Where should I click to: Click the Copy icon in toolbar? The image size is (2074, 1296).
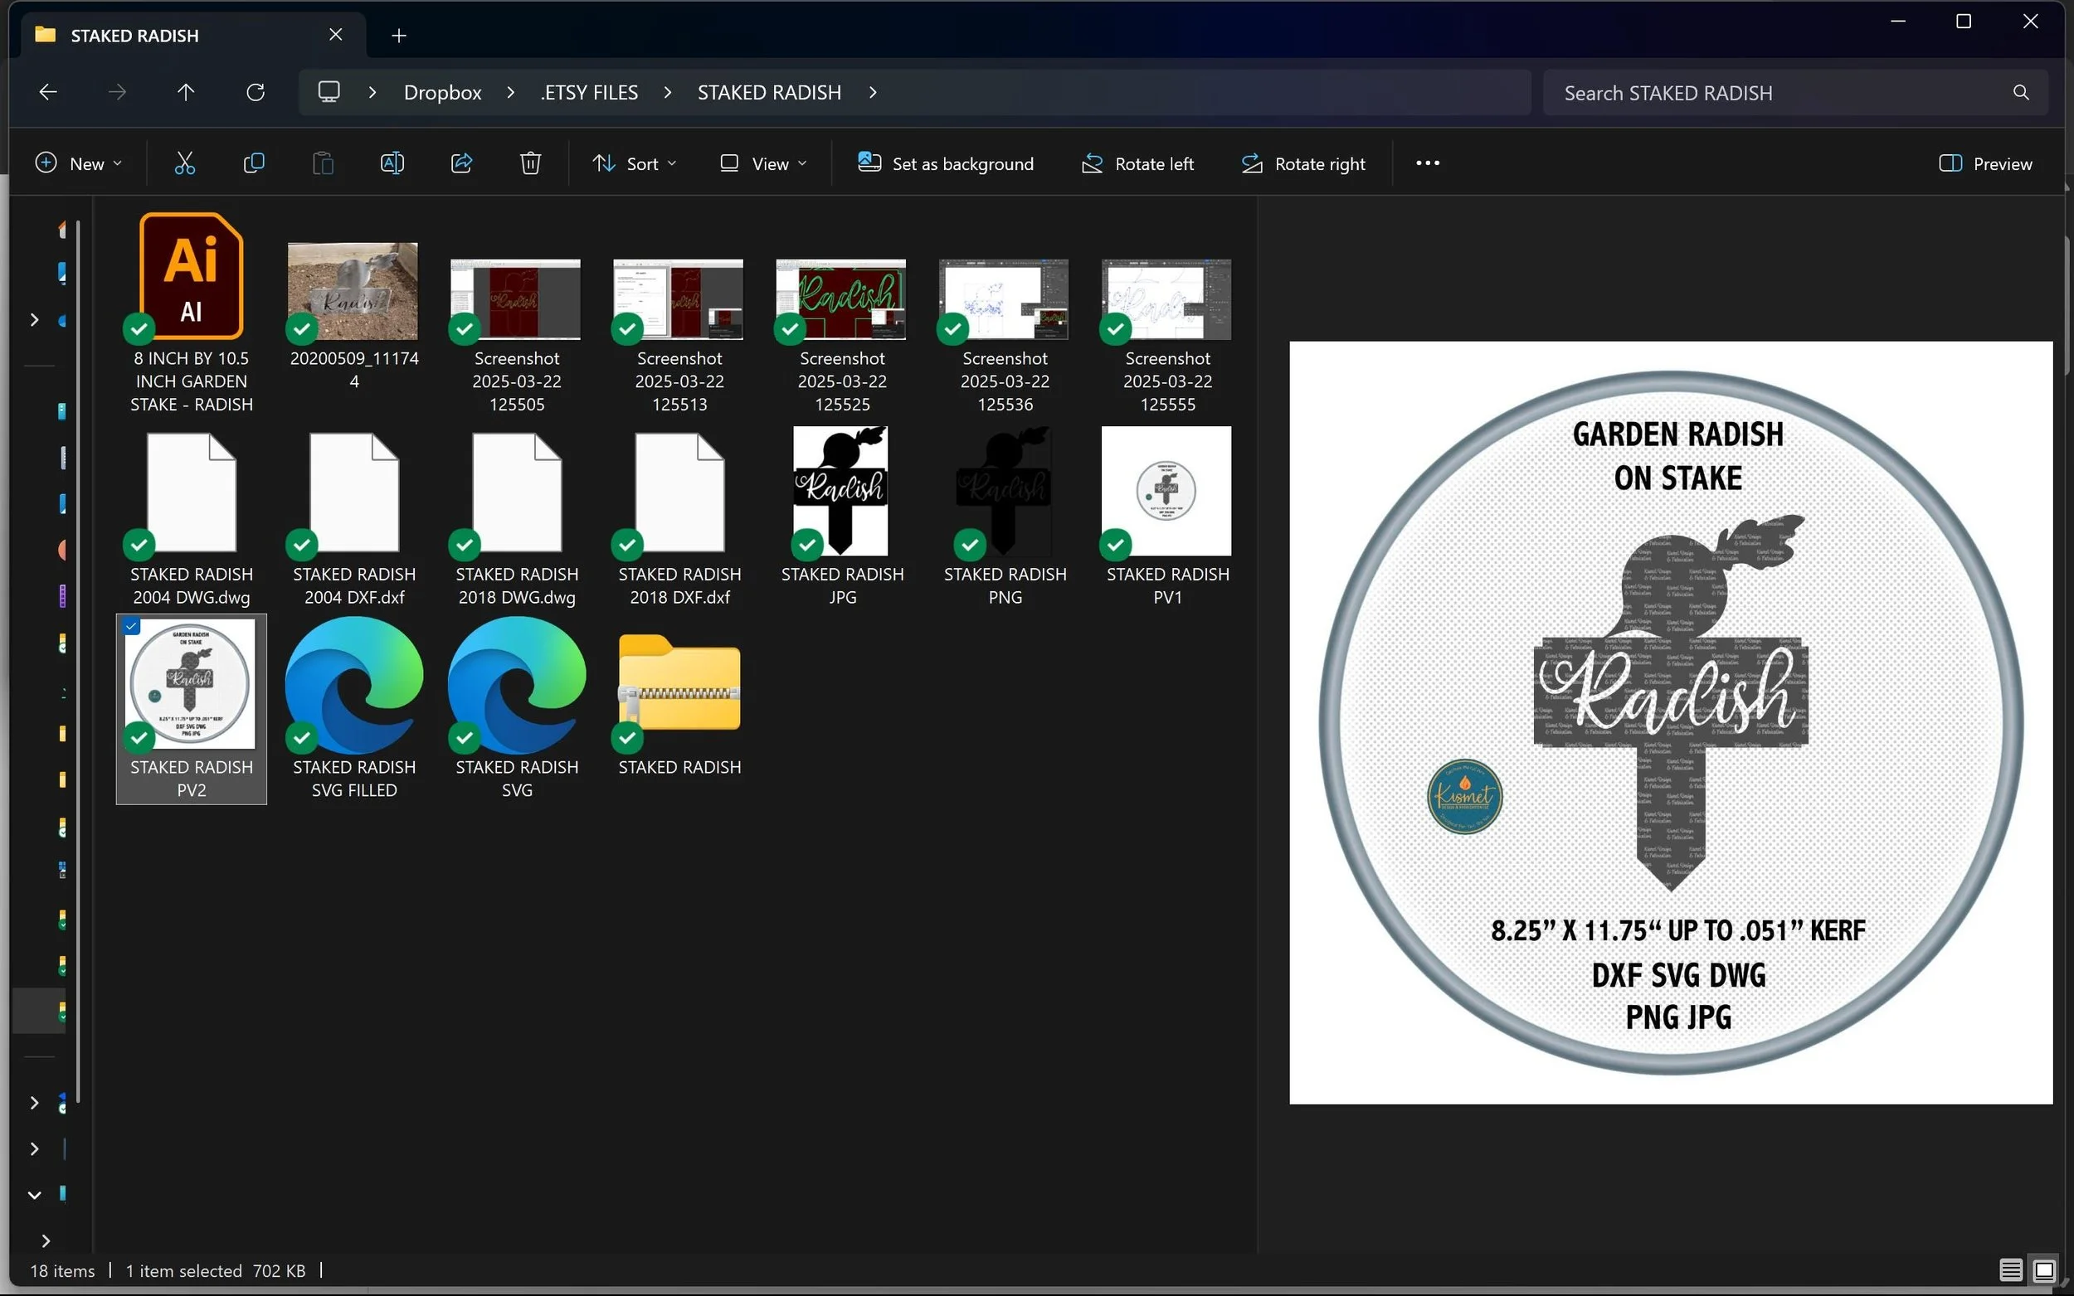[254, 163]
